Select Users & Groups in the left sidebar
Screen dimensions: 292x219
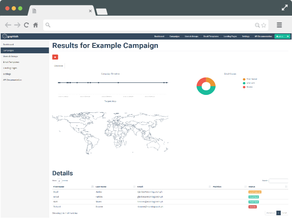point(25,56)
